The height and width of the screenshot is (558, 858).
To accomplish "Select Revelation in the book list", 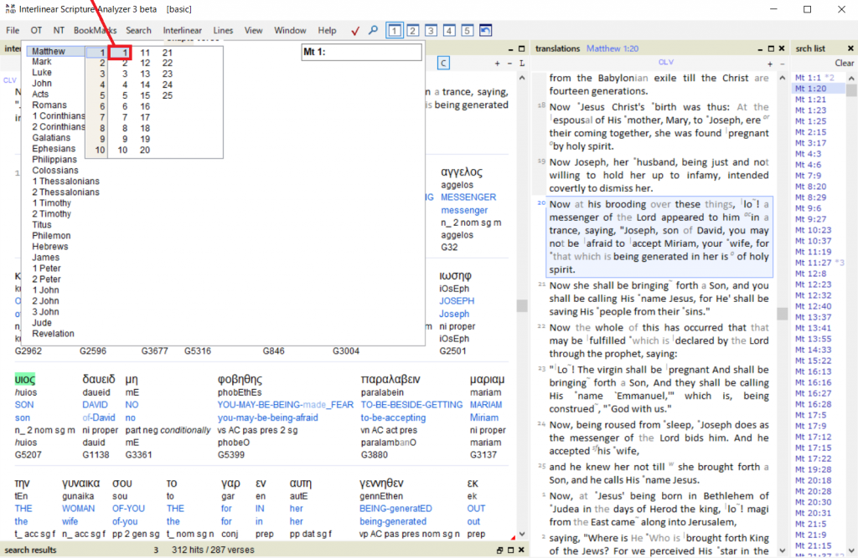I will click(53, 334).
